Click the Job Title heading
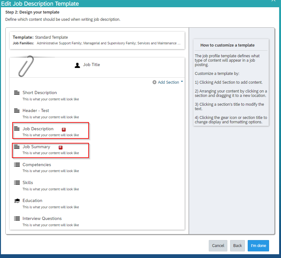Viewport: 281px width, 258px height. [x=91, y=64]
